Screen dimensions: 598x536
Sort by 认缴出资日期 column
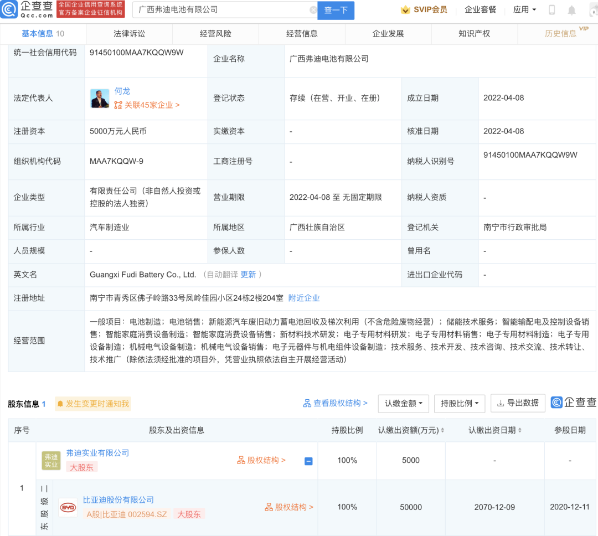519,430
